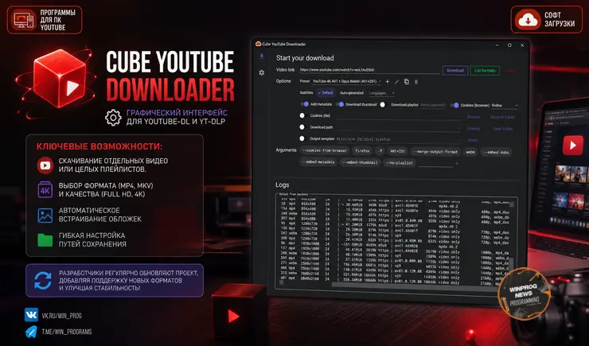Viewport: 589px width, 346px height.
Task: Open the Preset dropdown
Action: (x=346, y=81)
